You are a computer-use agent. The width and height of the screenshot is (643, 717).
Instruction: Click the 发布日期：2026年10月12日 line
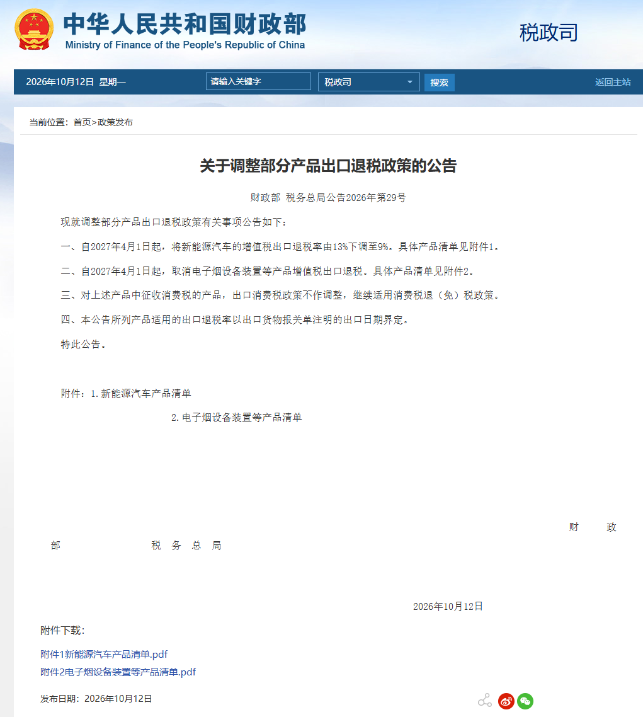pyautogui.click(x=96, y=699)
